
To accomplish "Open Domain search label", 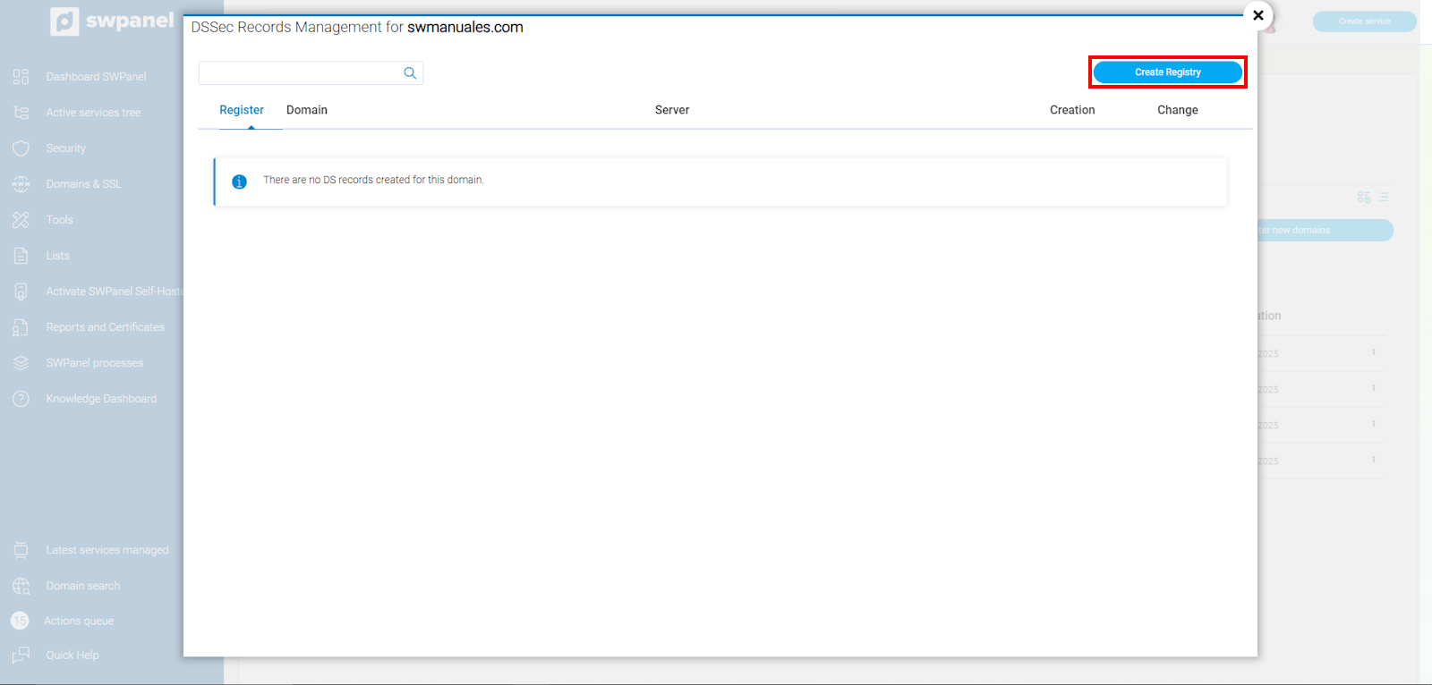I will coord(83,586).
